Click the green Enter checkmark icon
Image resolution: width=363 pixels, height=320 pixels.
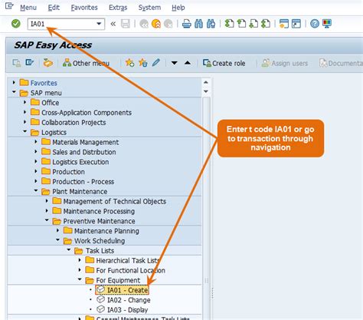(x=16, y=24)
